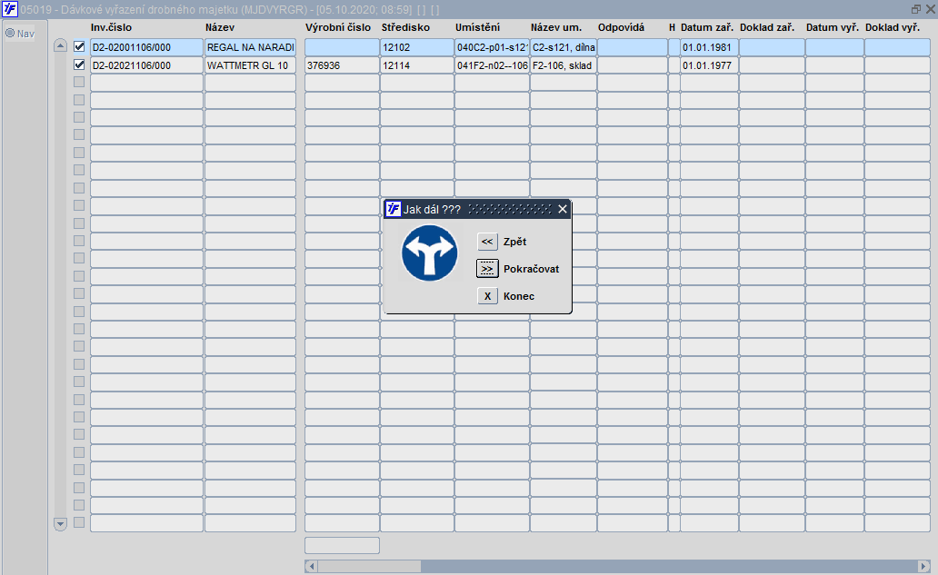Click the Jak dál dialog title icon
The height and width of the screenshot is (575, 938).
[393, 209]
